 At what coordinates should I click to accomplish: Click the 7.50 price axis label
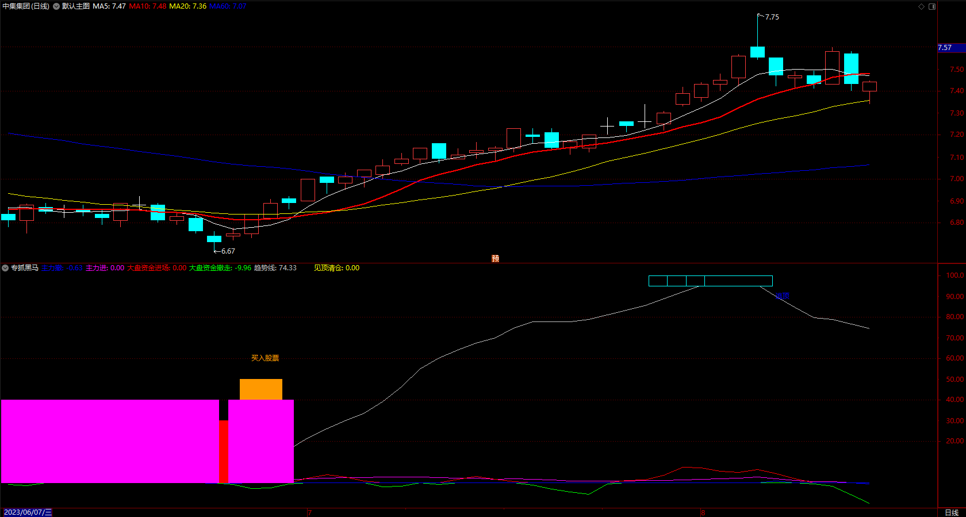[957, 70]
